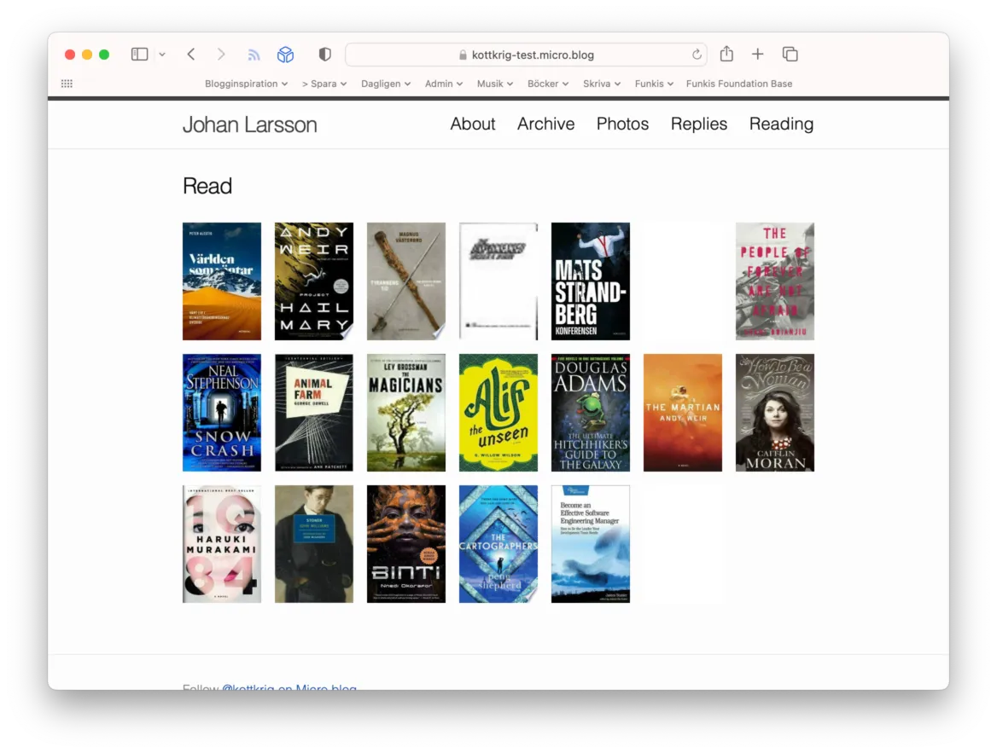Viewport: 997px width, 753px height.
Task: Click the Read page heading
Action: click(x=207, y=186)
